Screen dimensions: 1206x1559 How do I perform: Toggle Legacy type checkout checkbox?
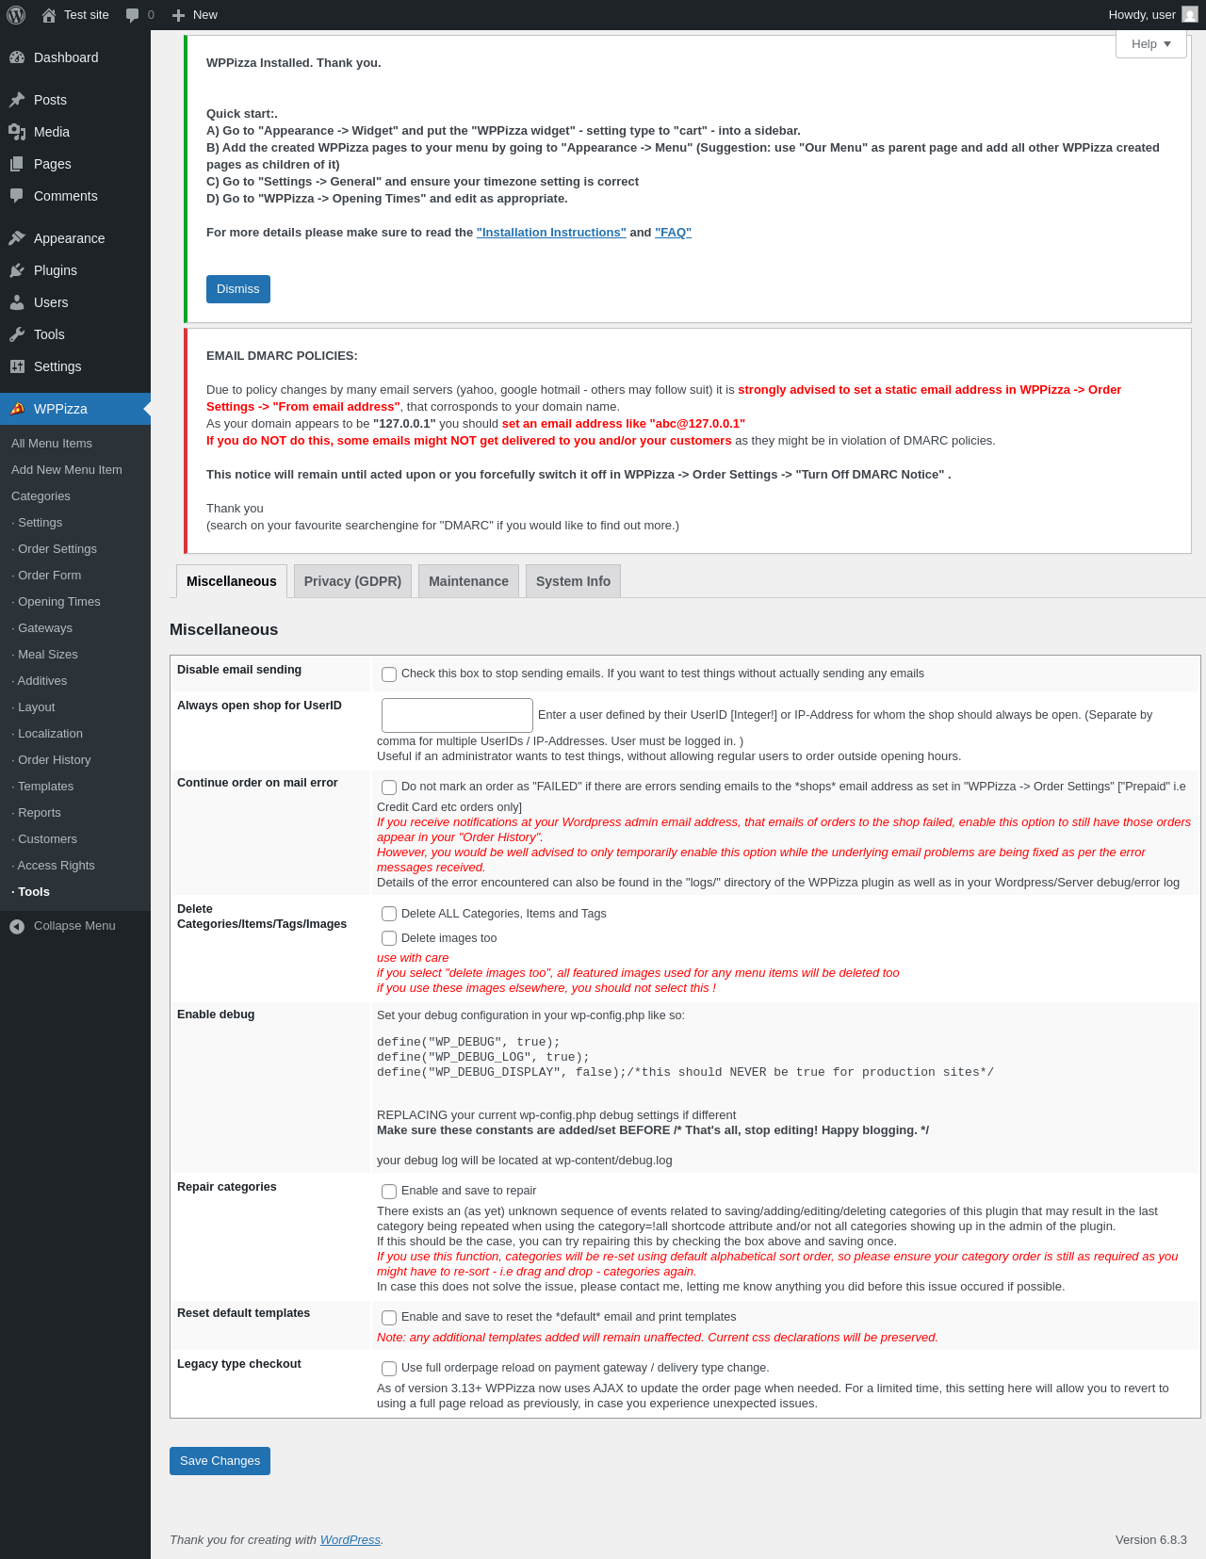tap(389, 1369)
